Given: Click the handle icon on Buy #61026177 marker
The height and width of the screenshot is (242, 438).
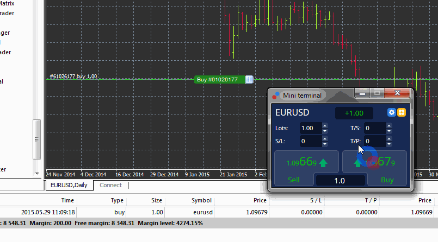Looking at the screenshot, I should 249,80.
